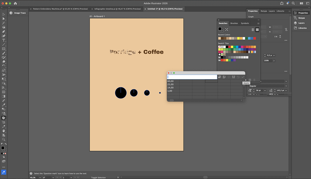
Task: Click the Share icon in the title bar
Action: [282, 3]
